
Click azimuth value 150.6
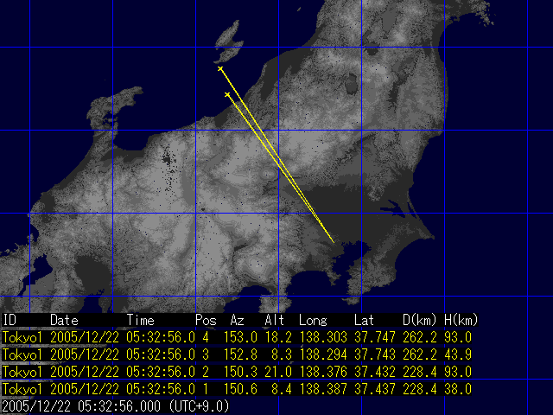240,389
